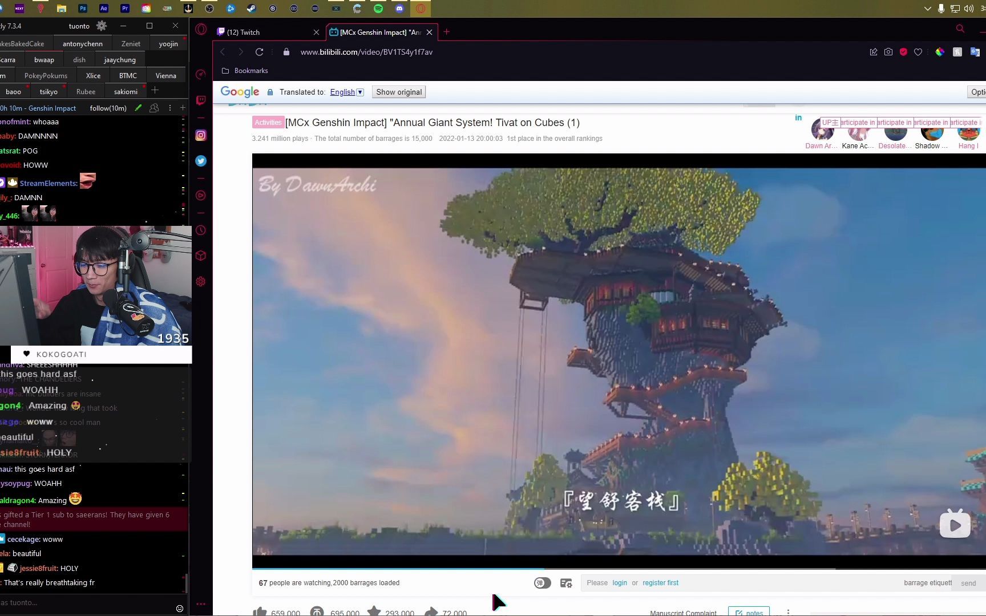Open Chatterino settings gear icon
The image size is (986, 616).
pyautogui.click(x=102, y=26)
